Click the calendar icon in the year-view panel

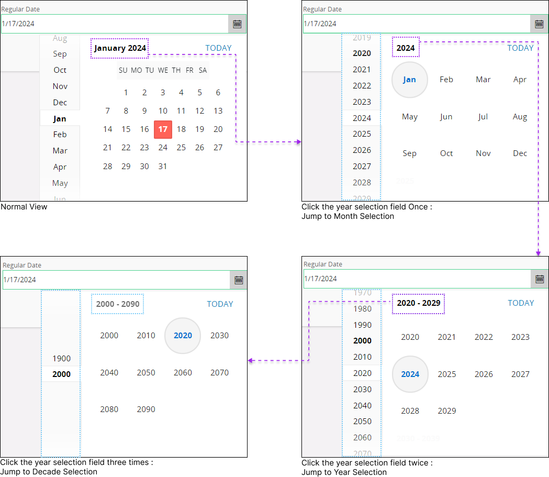[540, 279]
